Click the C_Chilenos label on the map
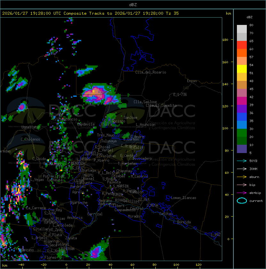The width and height of the screenshot is (266, 269). 30,140
